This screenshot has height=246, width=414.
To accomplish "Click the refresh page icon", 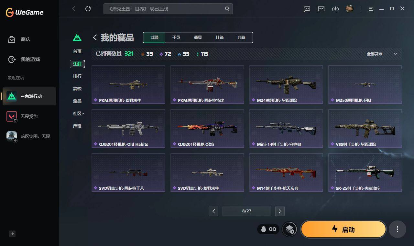I will tap(88, 9).
